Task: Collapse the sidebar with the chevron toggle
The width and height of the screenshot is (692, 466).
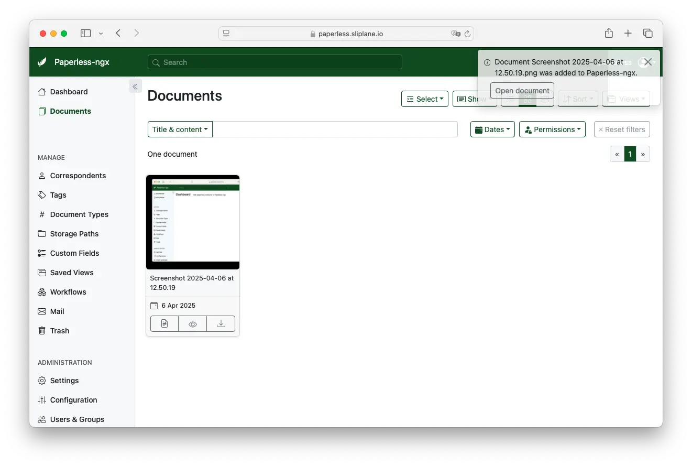Action: [135, 86]
